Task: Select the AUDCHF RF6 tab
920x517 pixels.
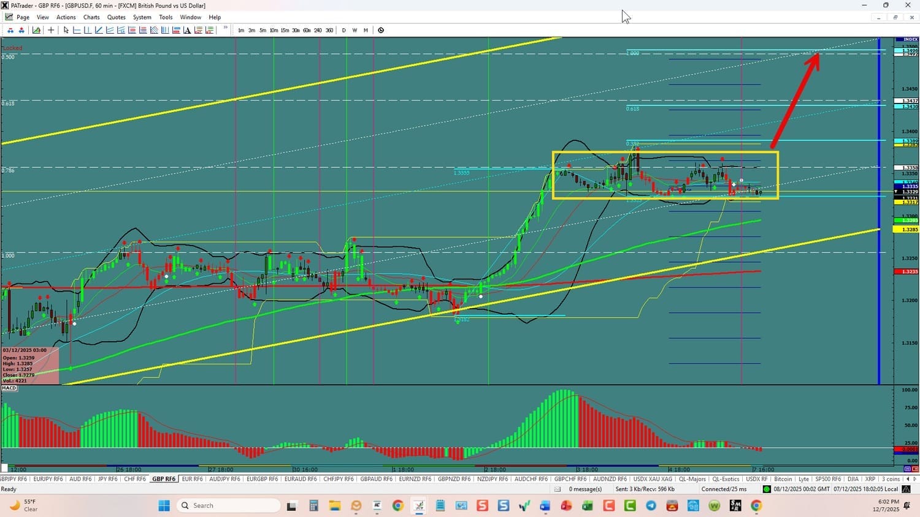Action: pyautogui.click(x=531, y=479)
